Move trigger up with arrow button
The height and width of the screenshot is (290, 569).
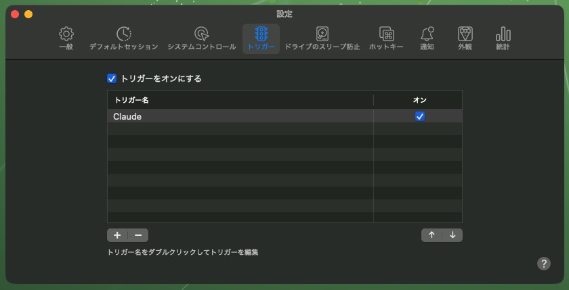[431, 235]
